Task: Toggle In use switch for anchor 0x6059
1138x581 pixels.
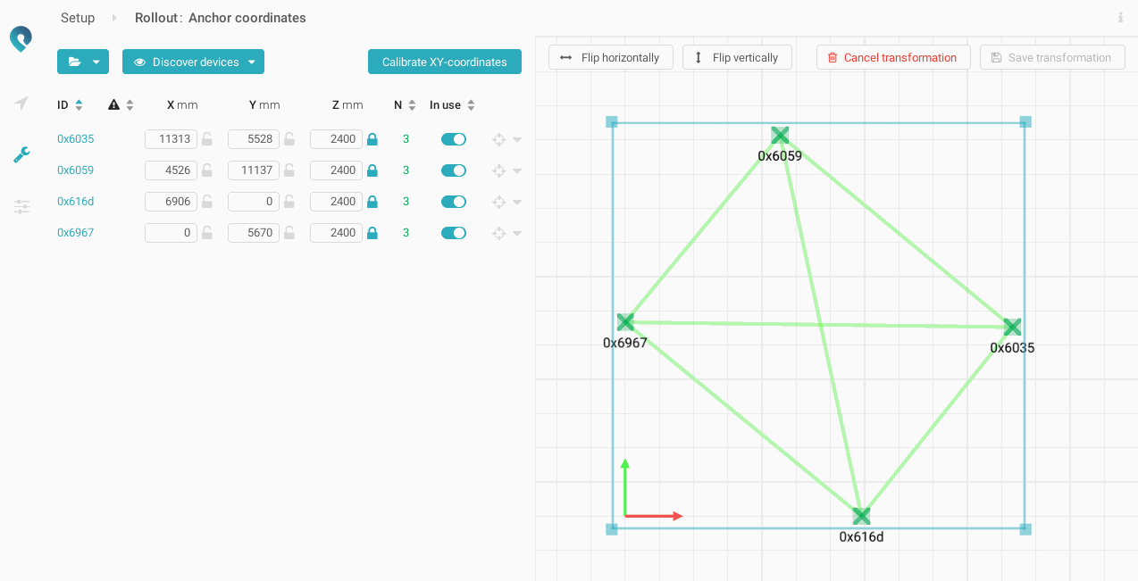Action: (x=454, y=170)
